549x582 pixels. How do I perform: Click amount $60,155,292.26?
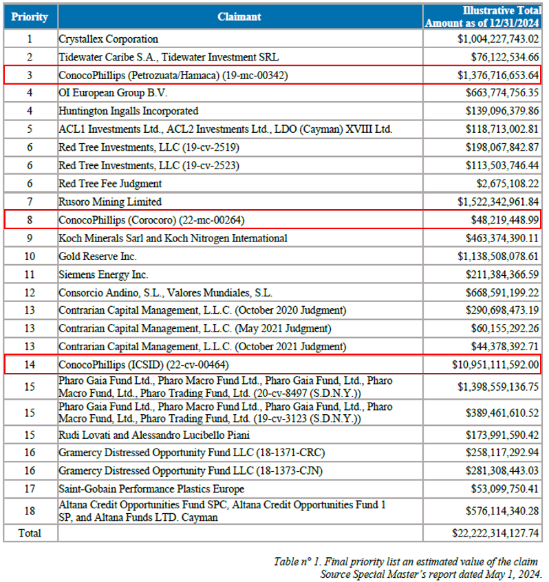tap(505, 328)
